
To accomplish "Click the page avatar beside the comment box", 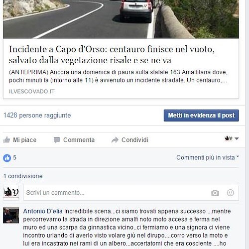I will coord(11,193).
